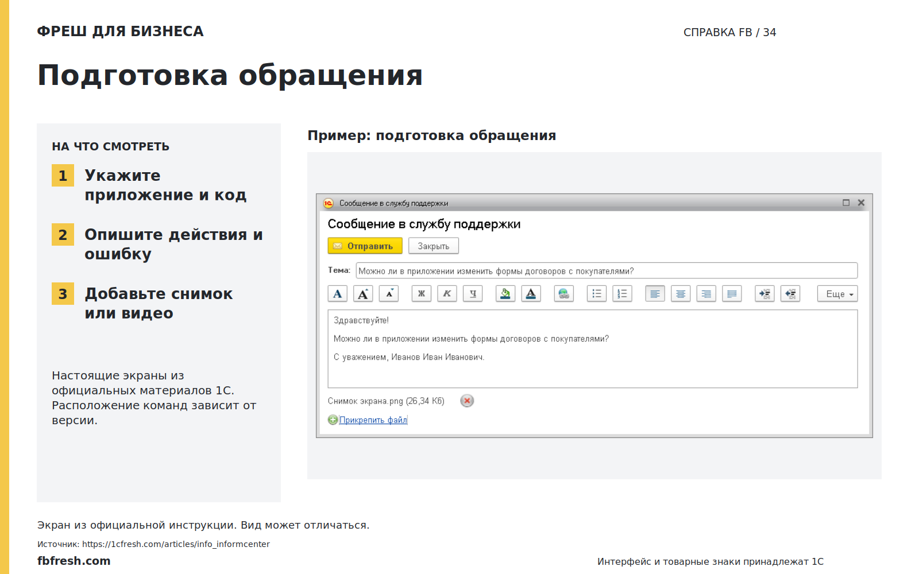919x574 pixels.
Task: Increase paragraph indent
Action: pyautogui.click(x=764, y=294)
